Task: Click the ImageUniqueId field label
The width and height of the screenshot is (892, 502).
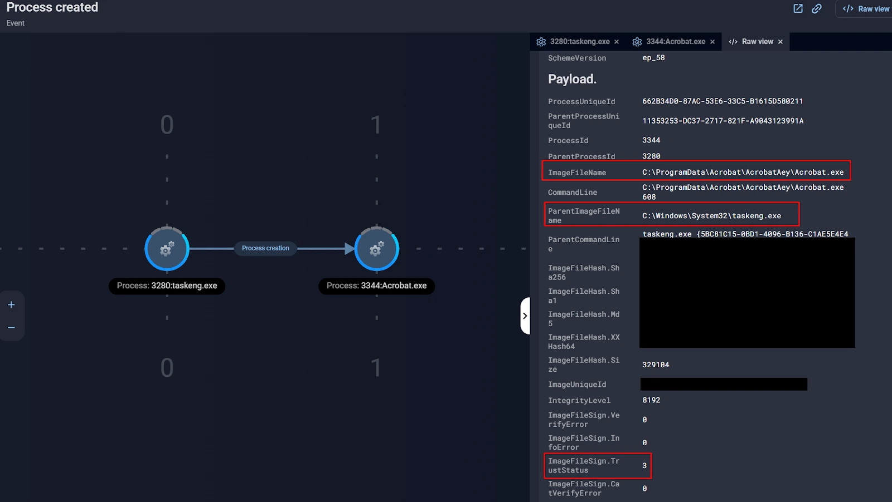Action: pos(577,385)
